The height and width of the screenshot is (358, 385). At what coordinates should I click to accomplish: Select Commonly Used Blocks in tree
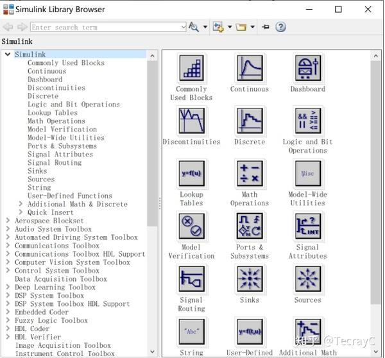coord(66,63)
